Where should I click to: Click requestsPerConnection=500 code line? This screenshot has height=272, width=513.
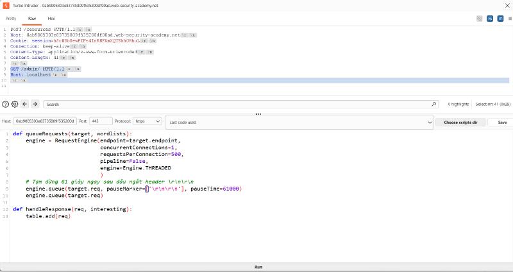tap(142, 154)
